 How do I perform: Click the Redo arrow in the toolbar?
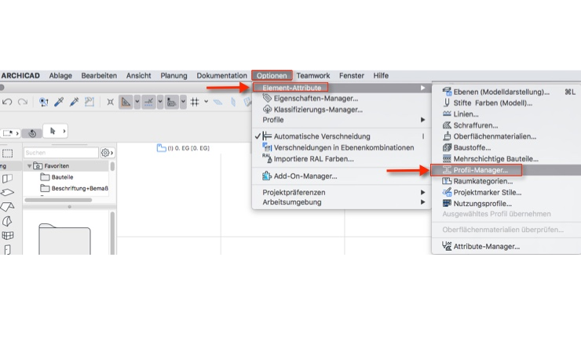(23, 102)
